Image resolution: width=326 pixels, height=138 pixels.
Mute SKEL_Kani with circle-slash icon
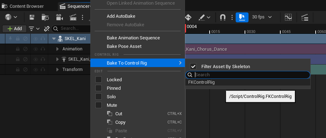pyautogui.click(x=25, y=39)
